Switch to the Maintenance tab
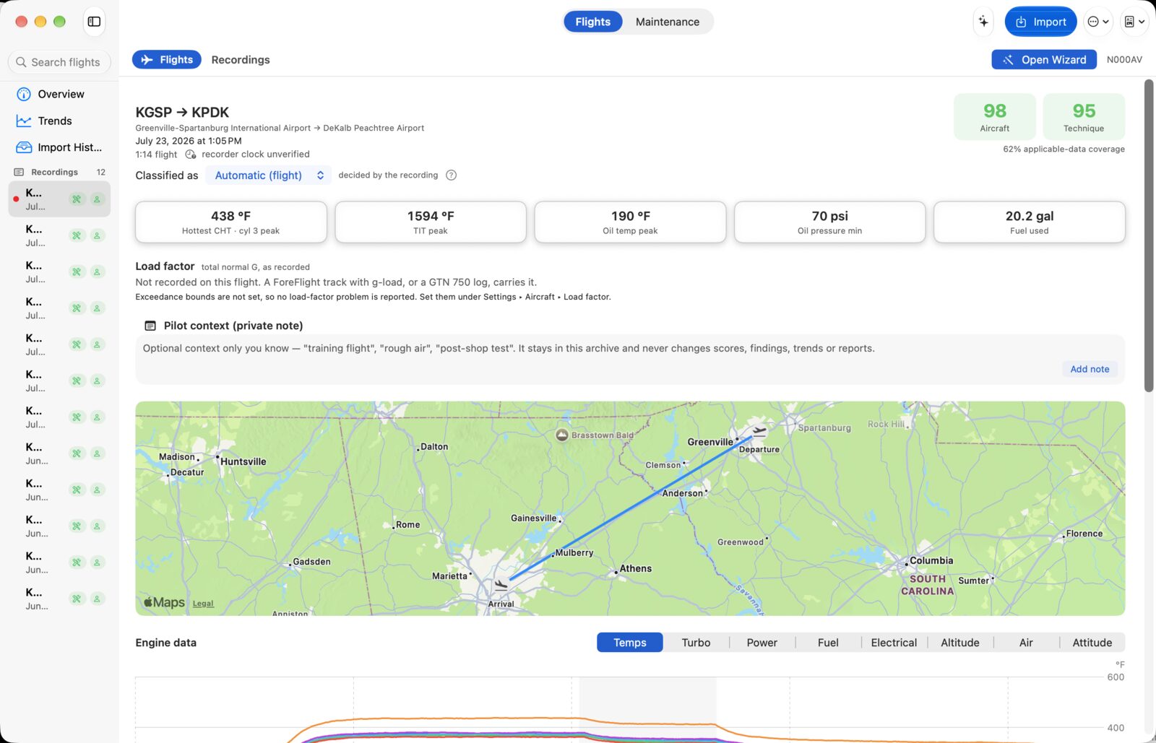The height and width of the screenshot is (743, 1156). 668,22
